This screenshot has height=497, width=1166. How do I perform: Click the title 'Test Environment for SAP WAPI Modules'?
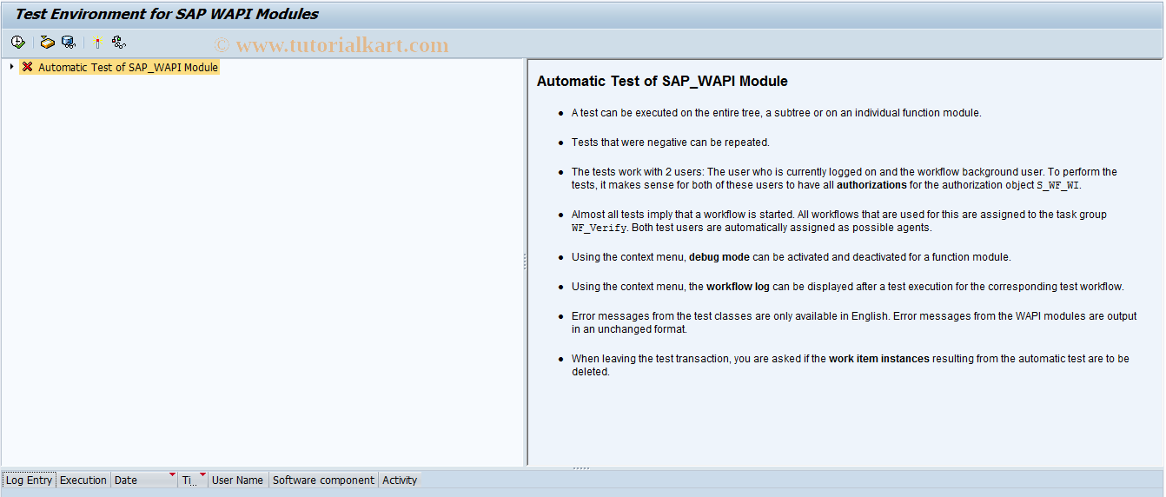(x=167, y=14)
